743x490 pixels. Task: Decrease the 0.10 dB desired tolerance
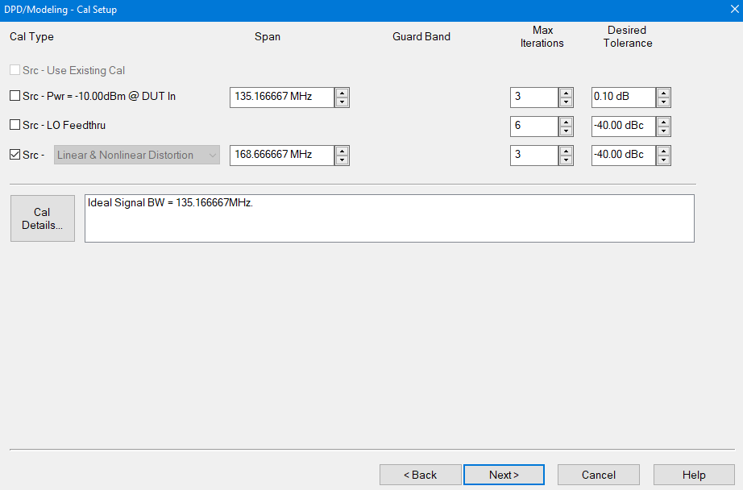pyautogui.click(x=663, y=102)
